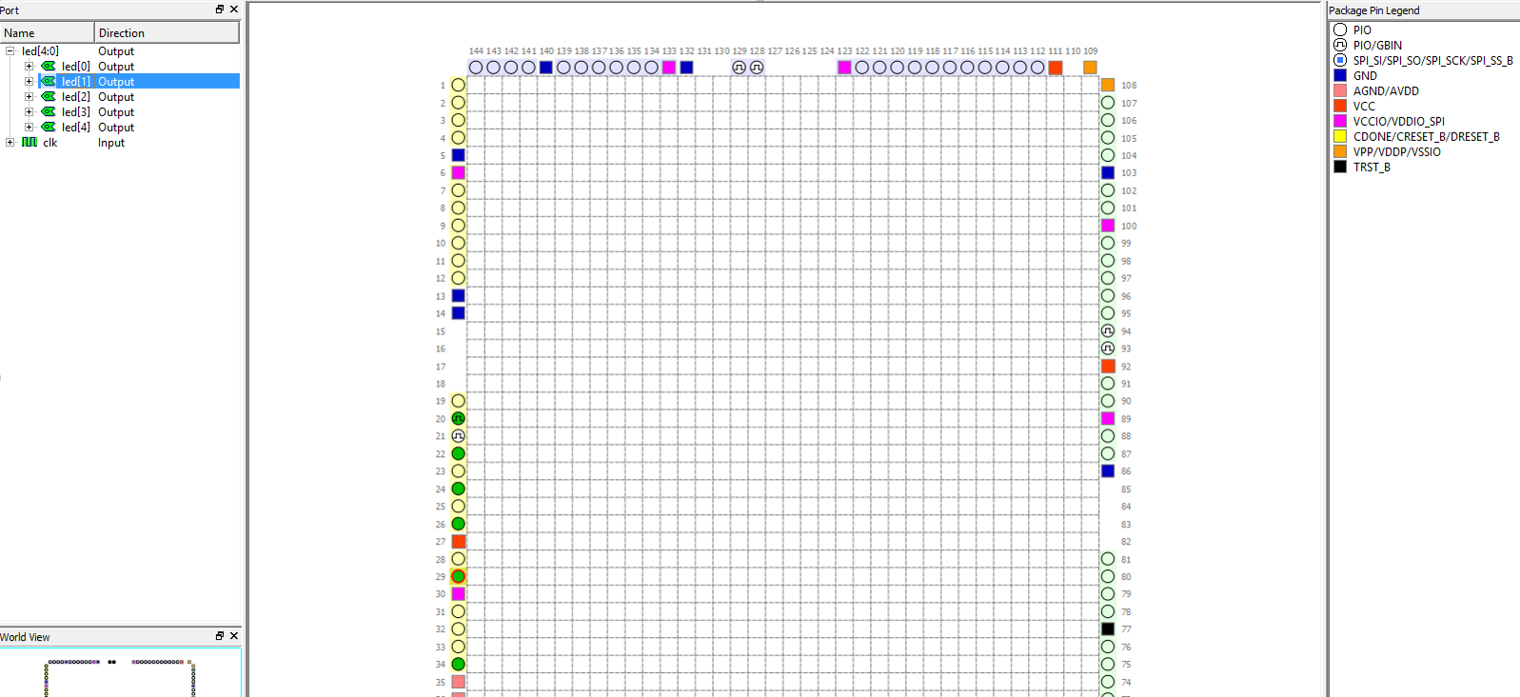The width and height of the screenshot is (1520, 697).
Task: Pick the PIO/GBIN package pin 128
Action: (x=757, y=68)
